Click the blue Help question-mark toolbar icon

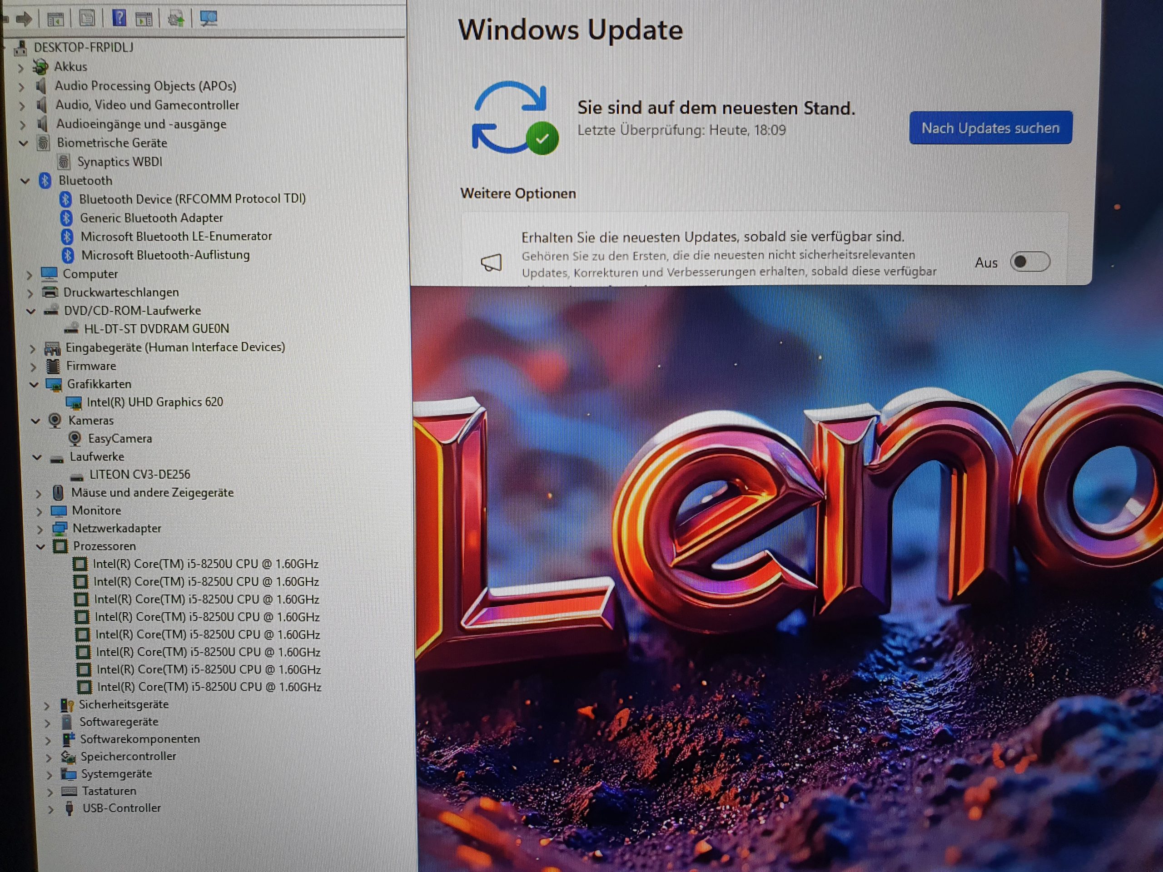(x=119, y=19)
